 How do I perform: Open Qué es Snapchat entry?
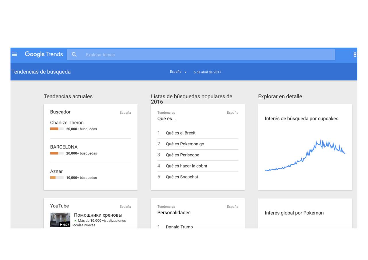(182, 177)
